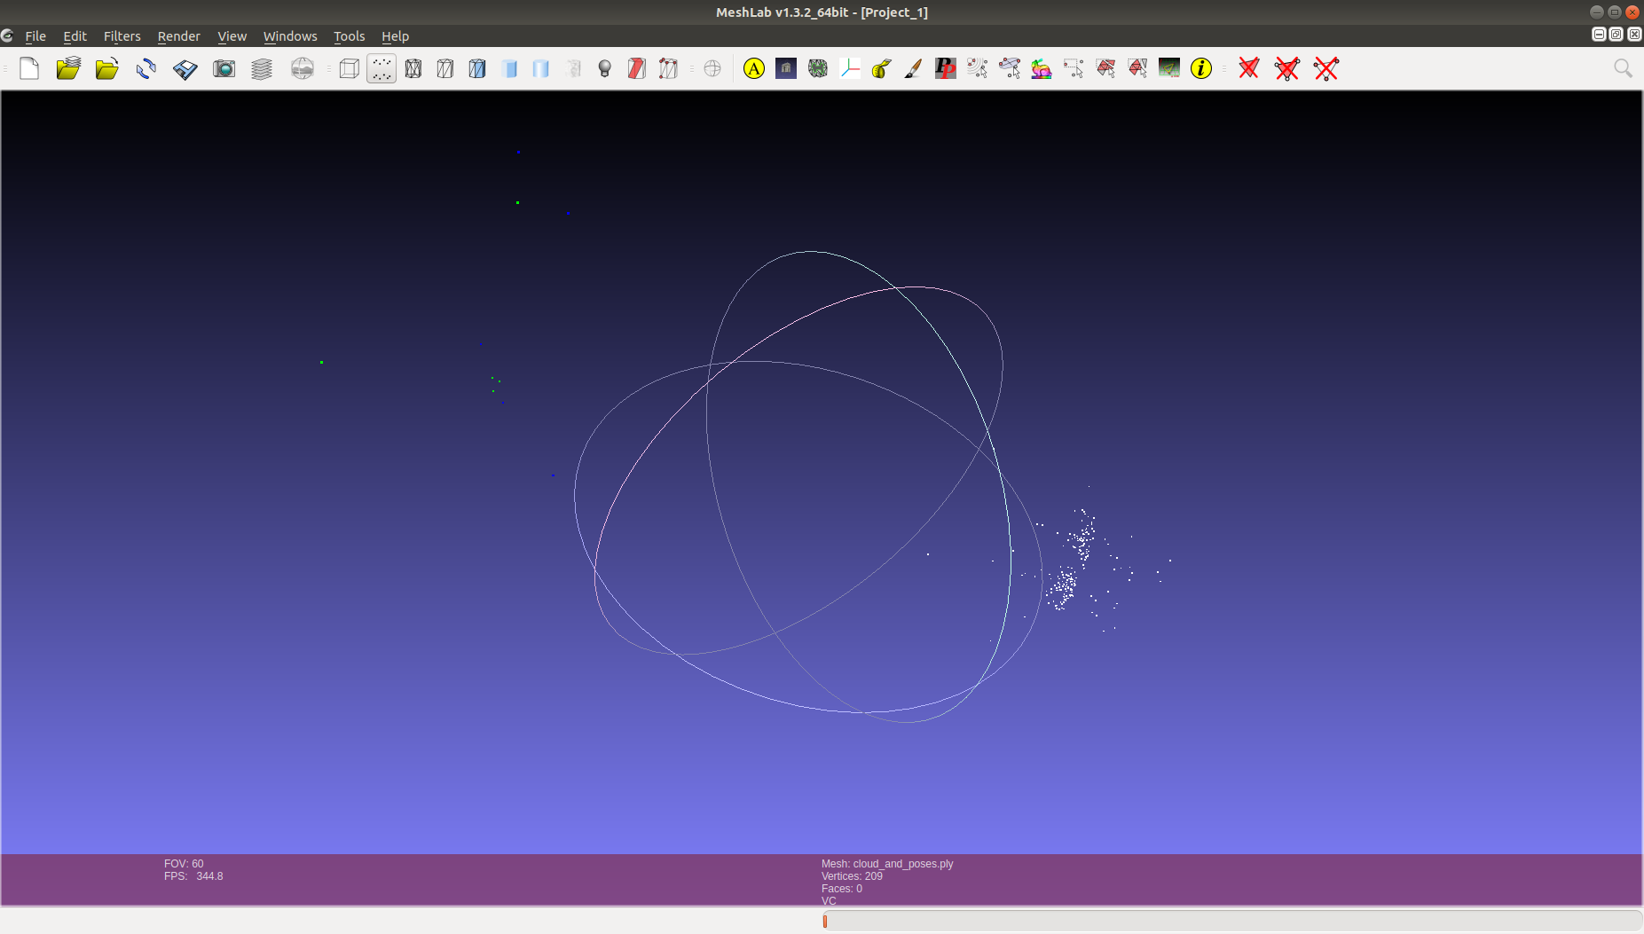This screenshot has height=934, width=1644.
Task: Open the Filters menu
Action: [x=122, y=36]
